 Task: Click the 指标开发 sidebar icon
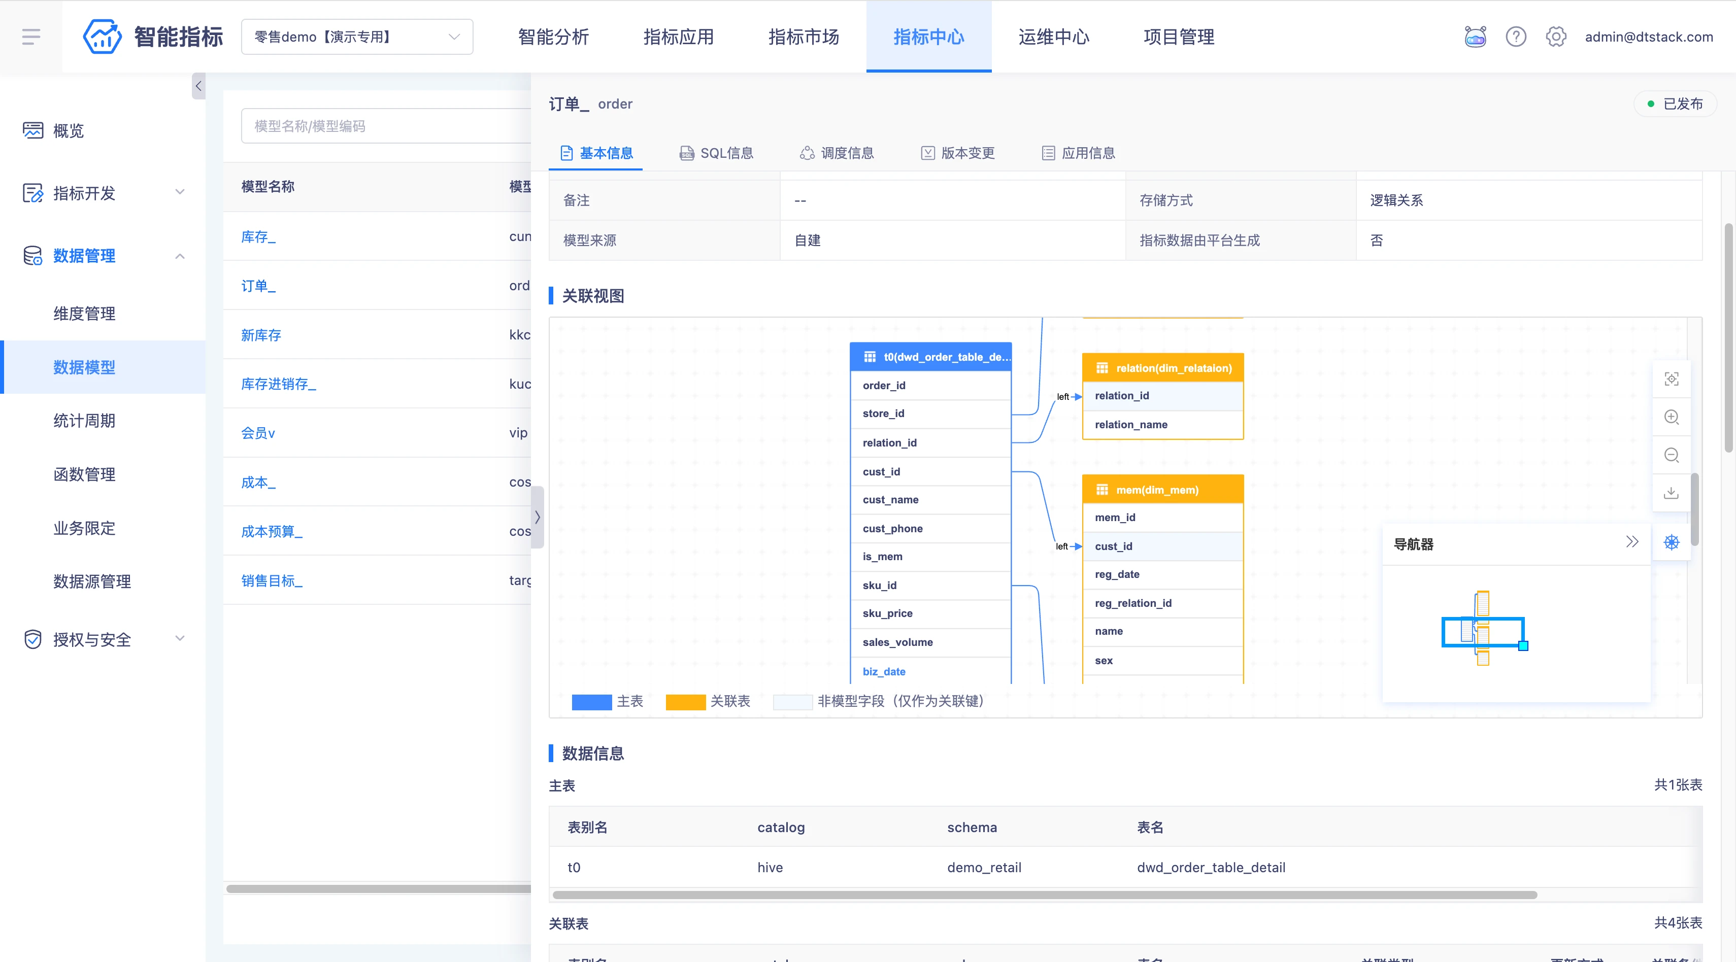click(x=32, y=193)
